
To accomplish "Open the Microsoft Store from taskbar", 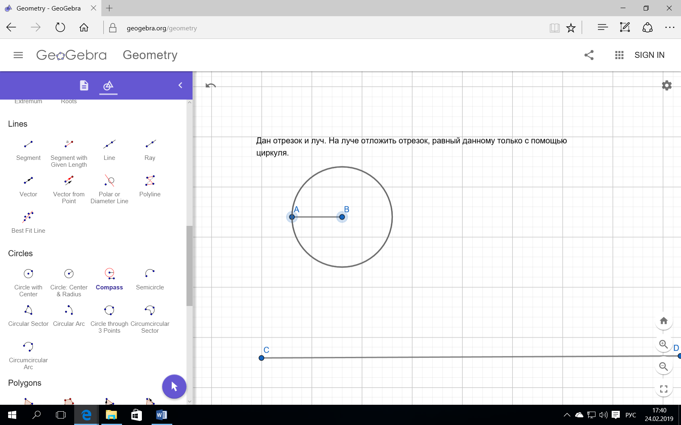I will (x=136, y=415).
